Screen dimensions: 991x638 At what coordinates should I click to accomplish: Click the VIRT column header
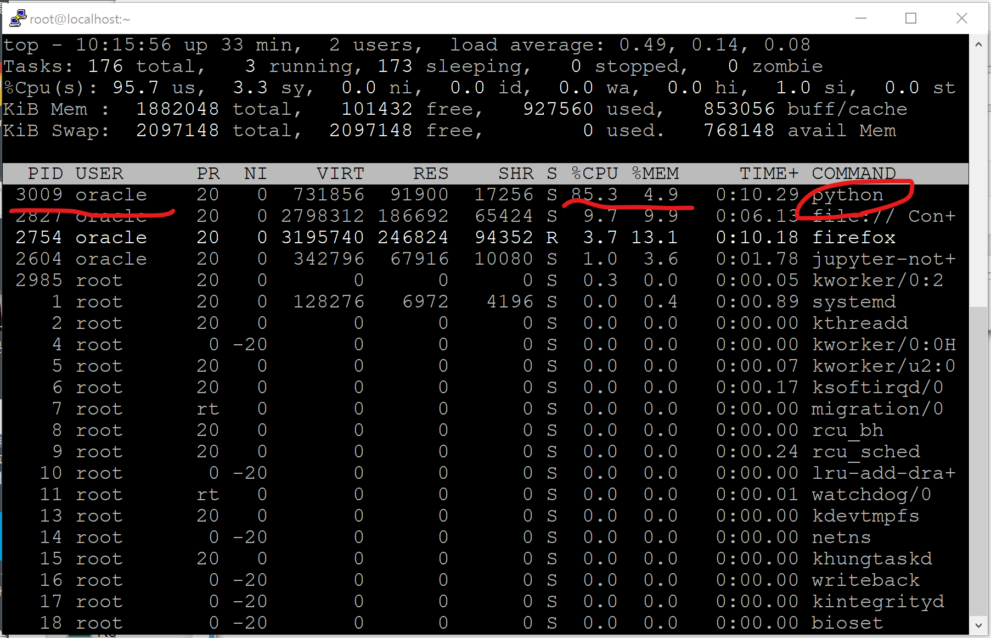click(340, 174)
